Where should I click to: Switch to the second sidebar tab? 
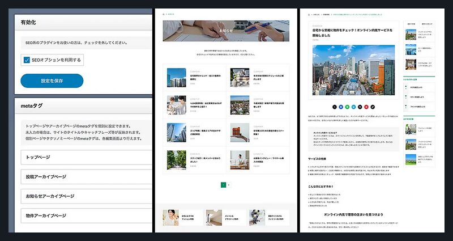(427, 24)
